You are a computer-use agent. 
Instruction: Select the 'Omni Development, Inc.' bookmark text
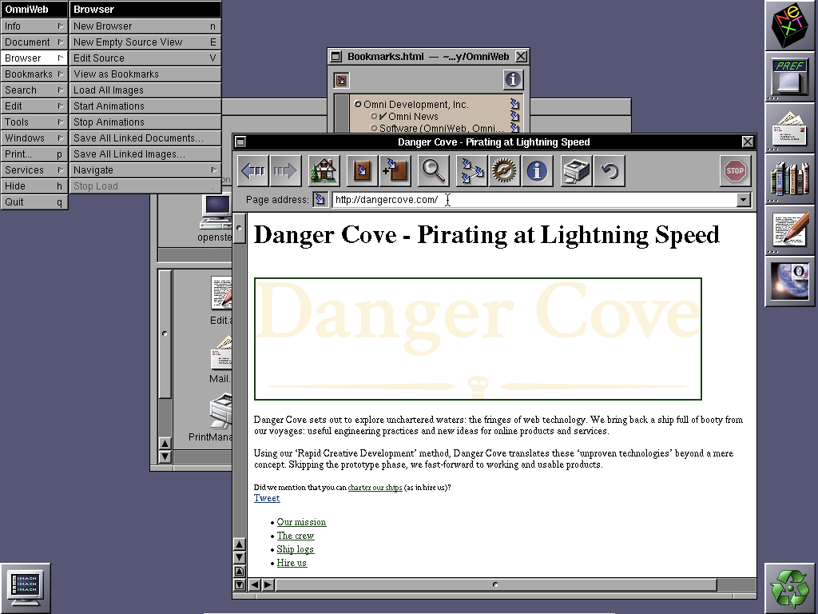tap(415, 105)
